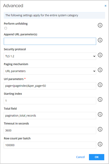This screenshot has width=109, height=164.
Task: Show info for Total field
Action: click(100, 114)
